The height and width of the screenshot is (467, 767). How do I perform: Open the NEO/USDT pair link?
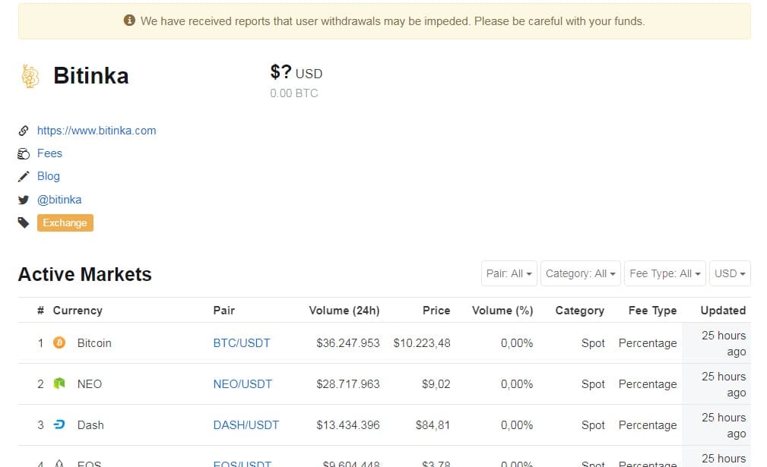pos(242,384)
